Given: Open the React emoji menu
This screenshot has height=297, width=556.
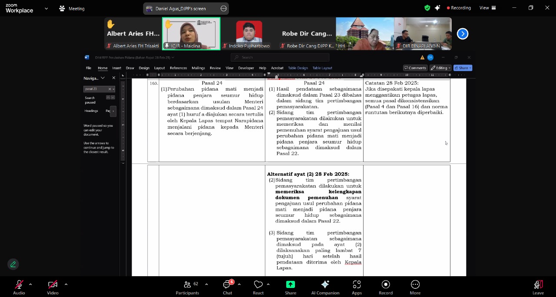Looking at the screenshot, I should [258, 287].
